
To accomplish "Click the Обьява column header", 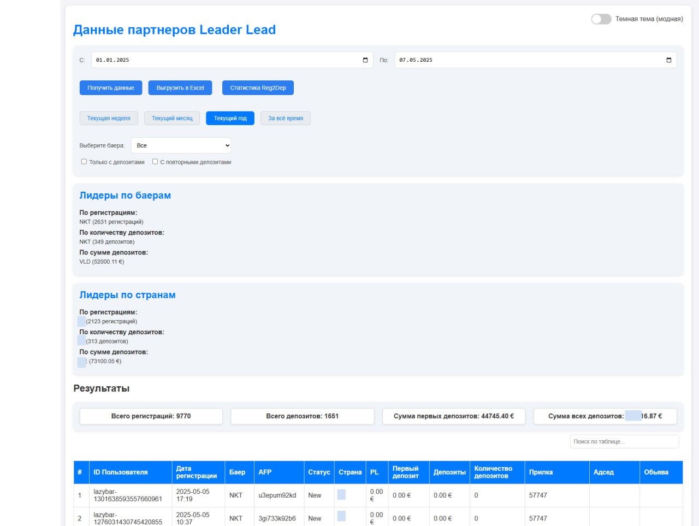I will pos(661,472).
